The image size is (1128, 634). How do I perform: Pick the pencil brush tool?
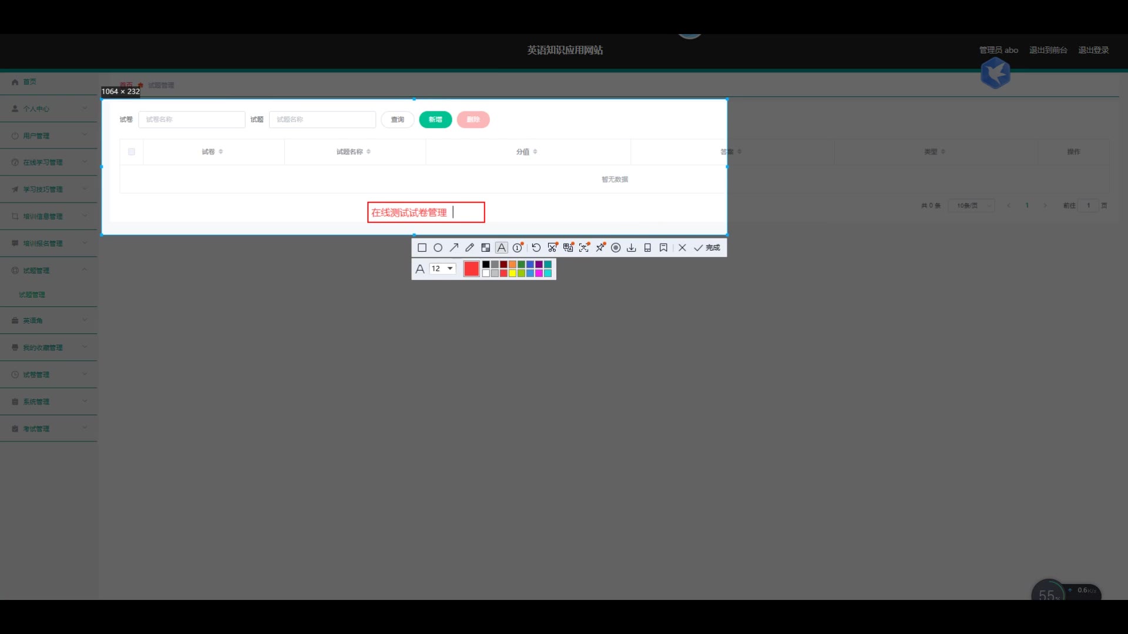pos(469,248)
